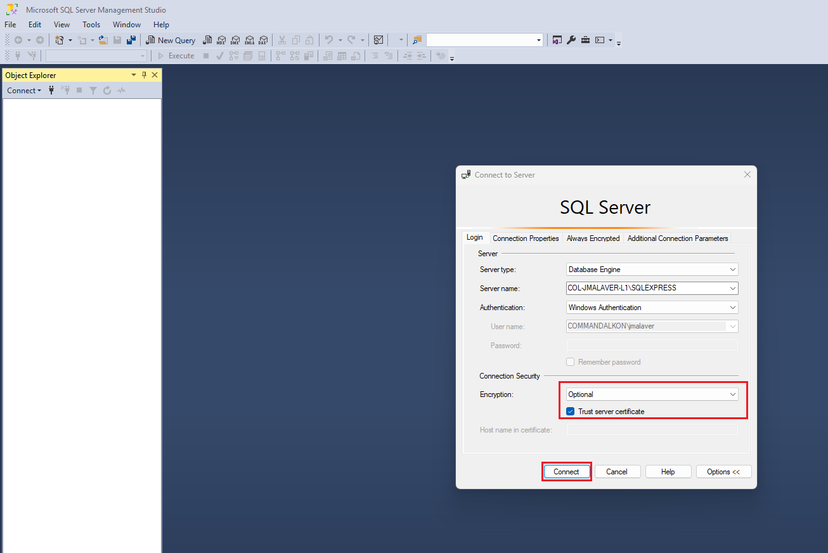Click the Cut scissors icon
The width and height of the screenshot is (828, 553).
[x=282, y=40]
